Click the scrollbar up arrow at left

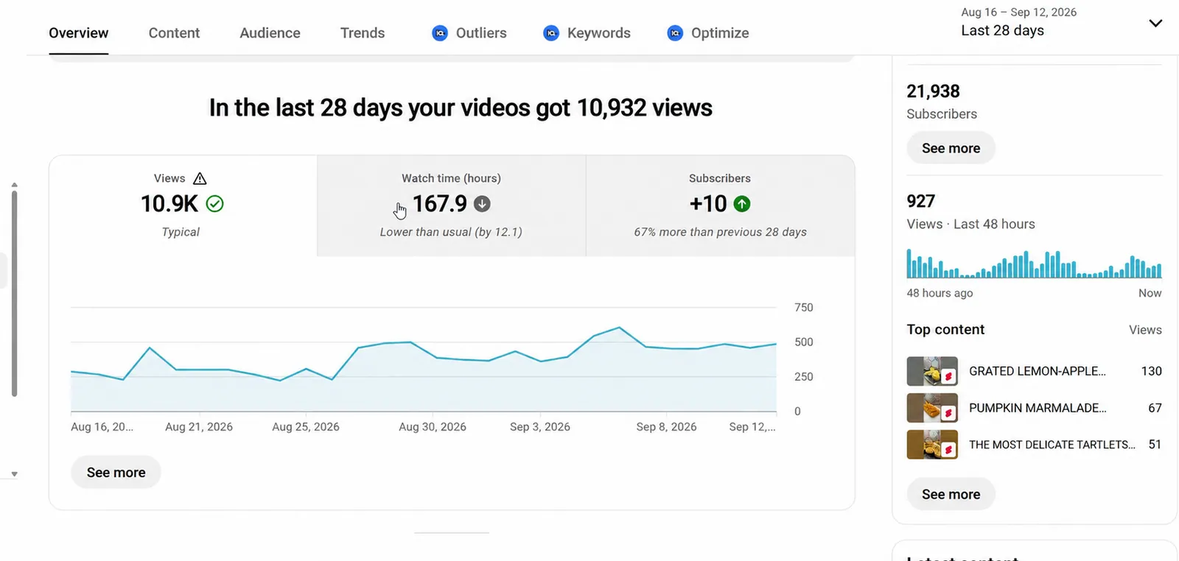[x=14, y=186]
